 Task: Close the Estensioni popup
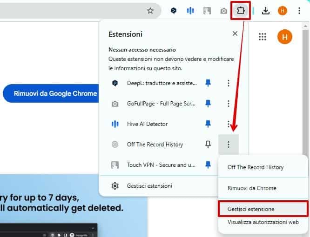pos(235,33)
